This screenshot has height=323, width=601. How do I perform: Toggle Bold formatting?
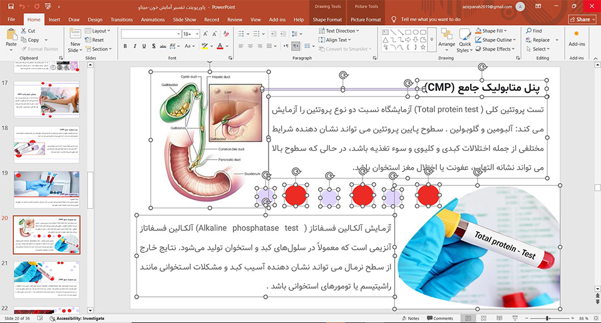pos(125,46)
